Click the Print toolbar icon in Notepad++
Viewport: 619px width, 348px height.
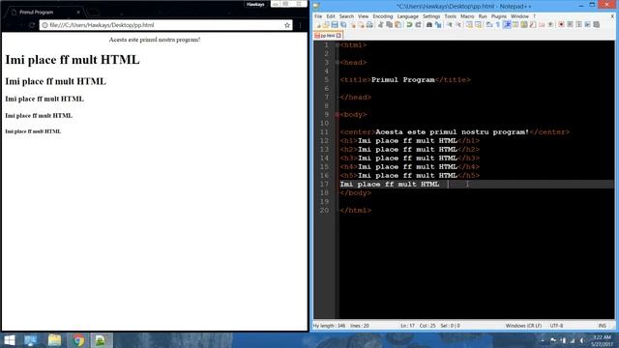coord(369,25)
